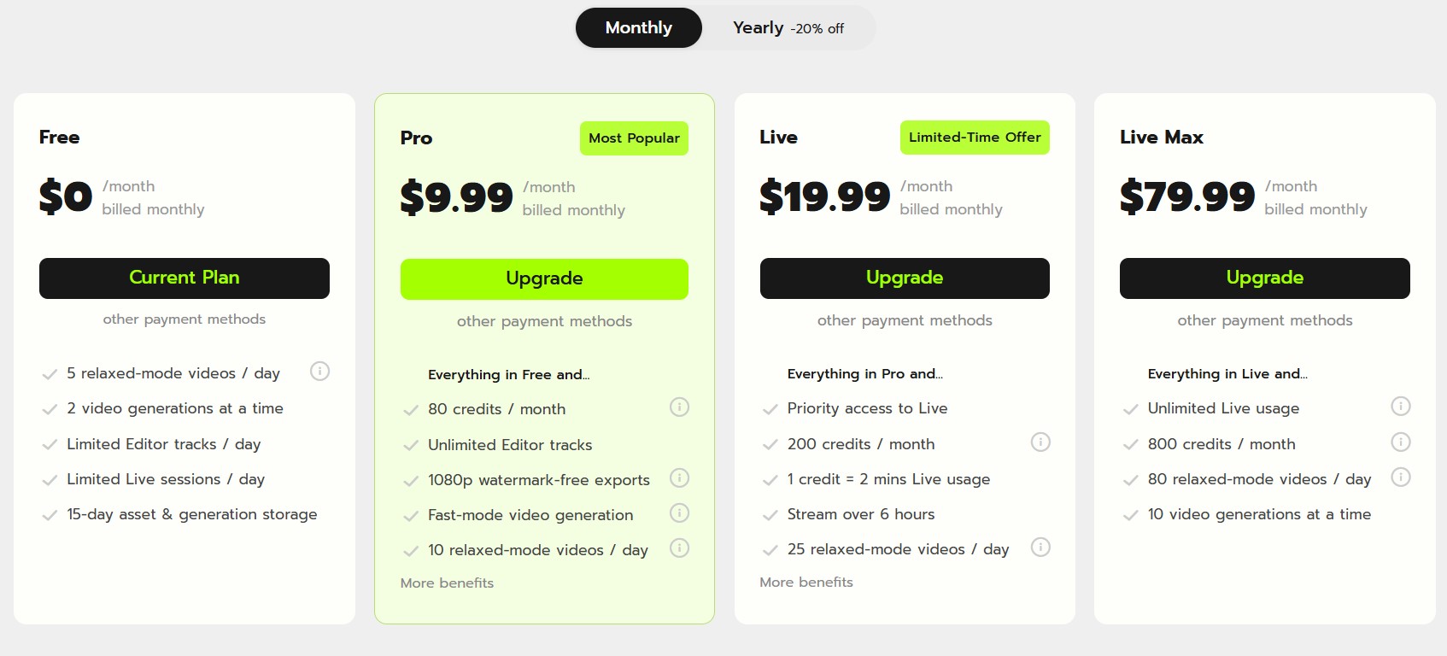This screenshot has height=656, width=1447.
Task: Upgrade to the Live Max plan
Action: 1264,278
